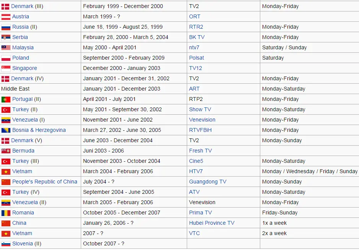Image resolution: width=359 pixels, height=250 pixels.
Task: Open the Poland country link
Action: (21, 58)
